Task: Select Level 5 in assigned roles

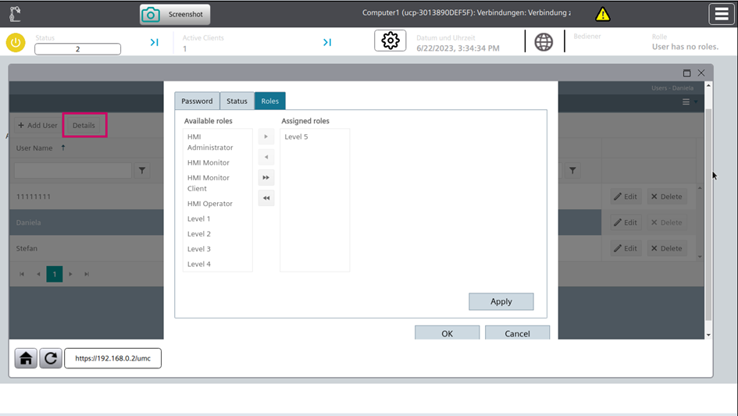Action: (x=315, y=137)
